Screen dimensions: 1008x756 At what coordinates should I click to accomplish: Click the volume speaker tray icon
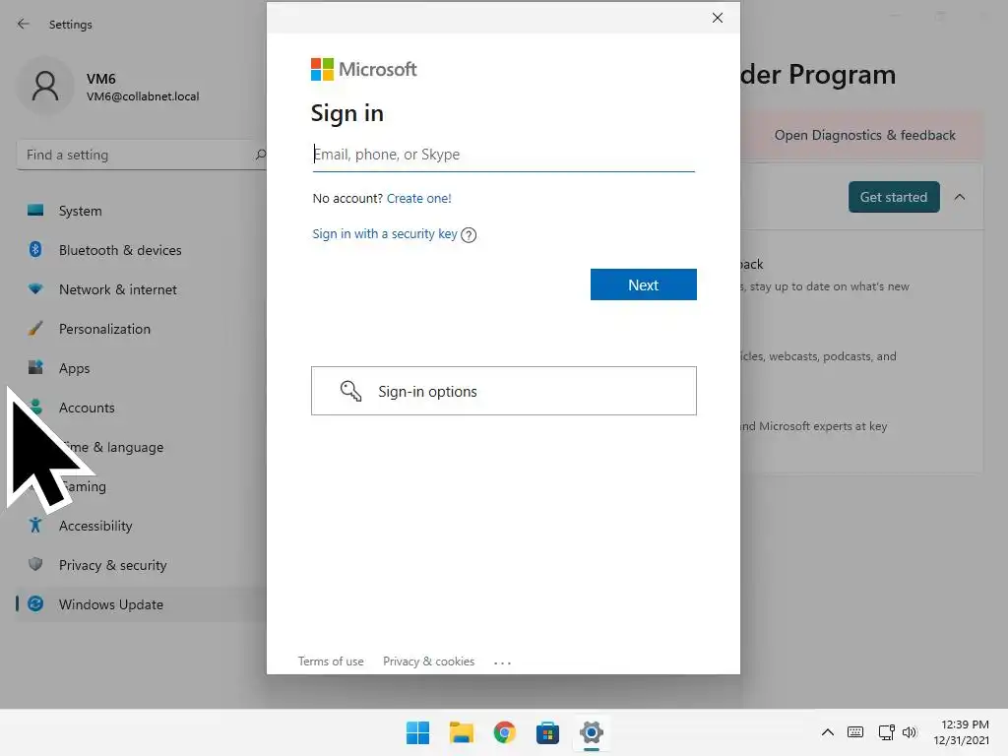click(x=909, y=732)
